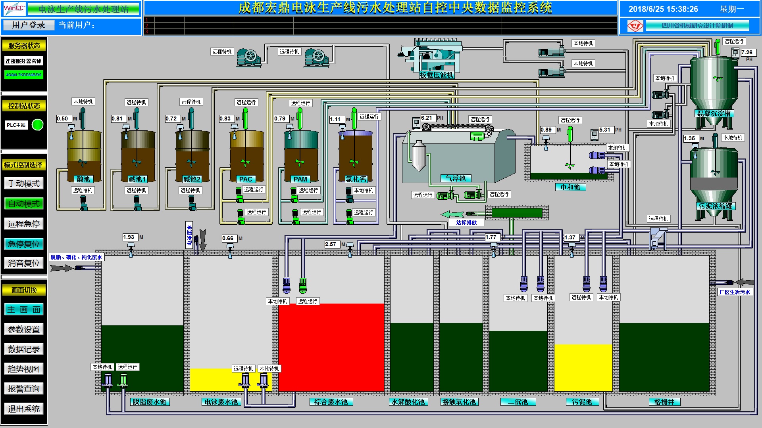This screenshot has height=428, width=762.
Task: Open 参数设置 parameter settings page
Action: point(24,329)
